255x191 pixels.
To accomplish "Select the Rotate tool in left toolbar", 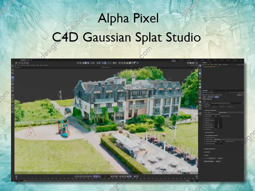I will point(12,81).
